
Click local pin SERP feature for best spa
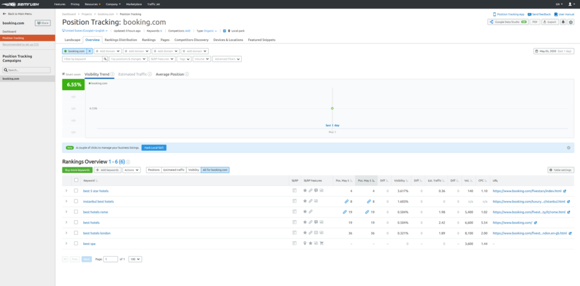[x=305, y=244]
